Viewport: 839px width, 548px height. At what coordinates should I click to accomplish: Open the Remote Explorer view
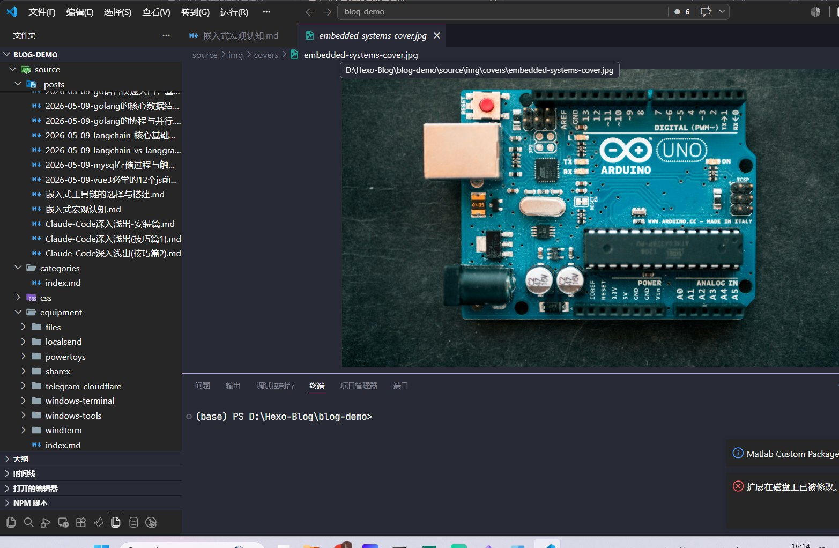[x=63, y=522]
